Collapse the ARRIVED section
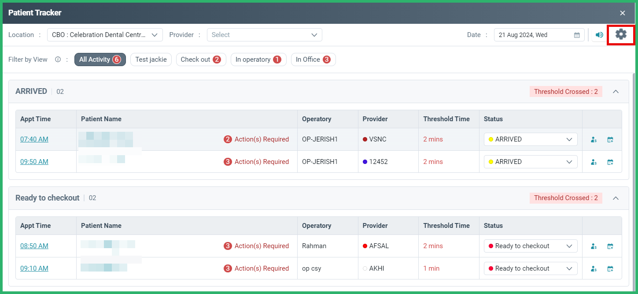Viewport: 638px width, 294px height. 616,91
